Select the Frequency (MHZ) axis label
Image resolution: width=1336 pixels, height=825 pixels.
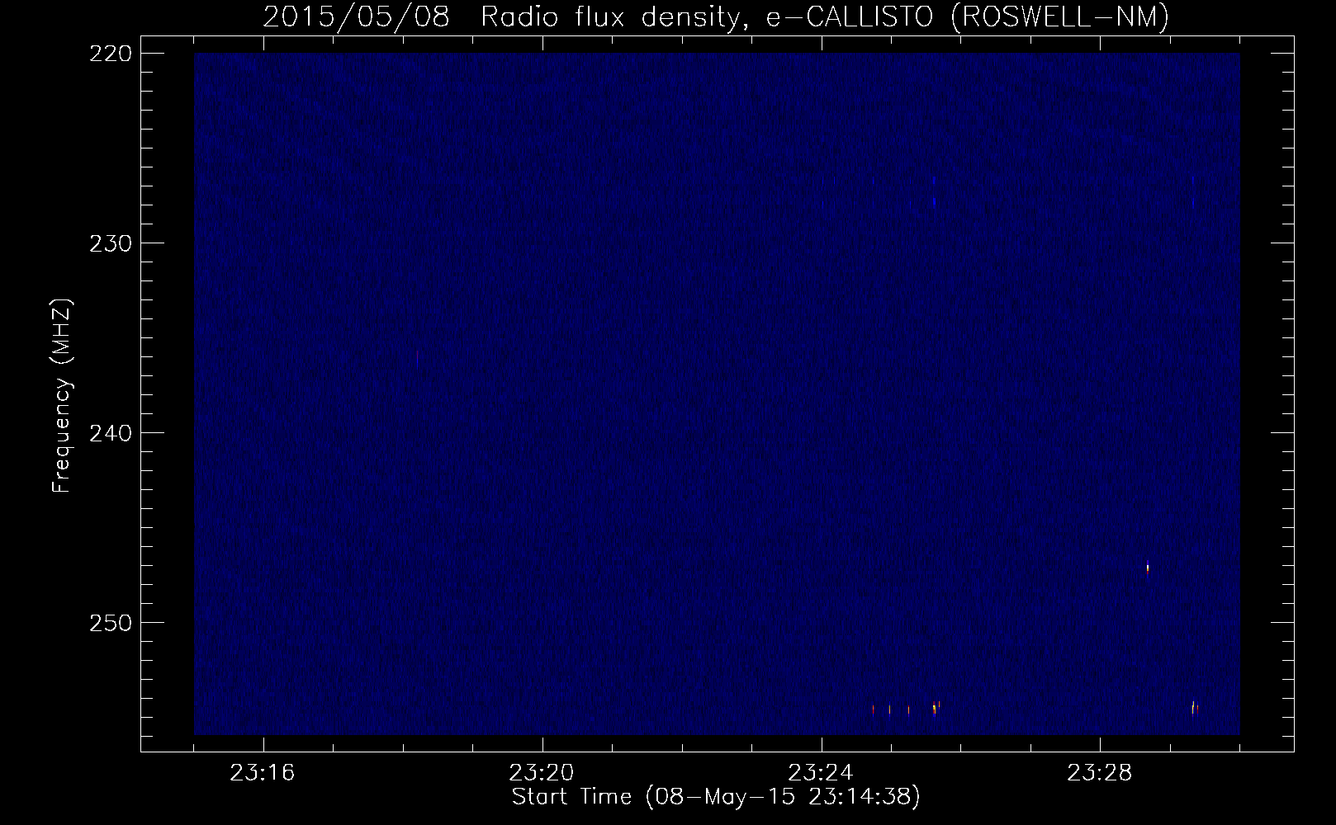click(62, 396)
